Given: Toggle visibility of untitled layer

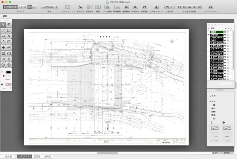Looking at the screenshot, I should click(225, 34).
